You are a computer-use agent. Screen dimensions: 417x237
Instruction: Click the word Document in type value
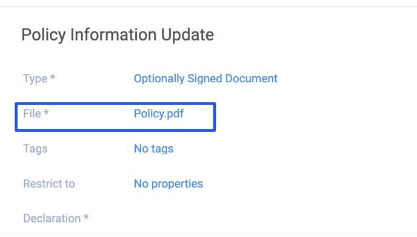pos(252,79)
